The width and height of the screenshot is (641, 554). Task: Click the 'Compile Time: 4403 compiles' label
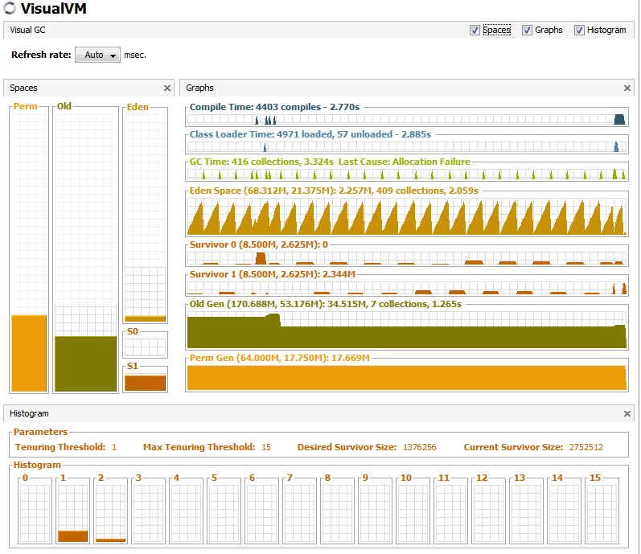point(256,107)
